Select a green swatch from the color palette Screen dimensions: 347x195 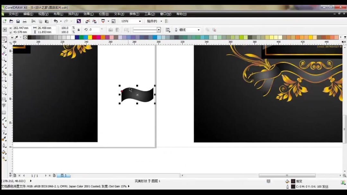[x=82, y=38]
